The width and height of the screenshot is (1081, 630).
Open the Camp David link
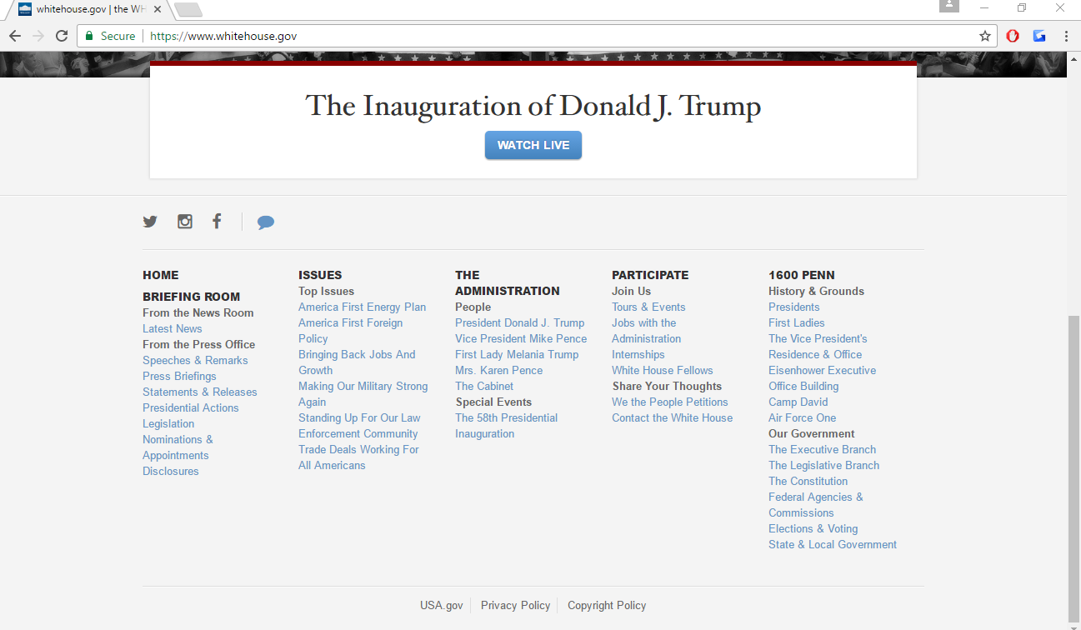tap(798, 402)
